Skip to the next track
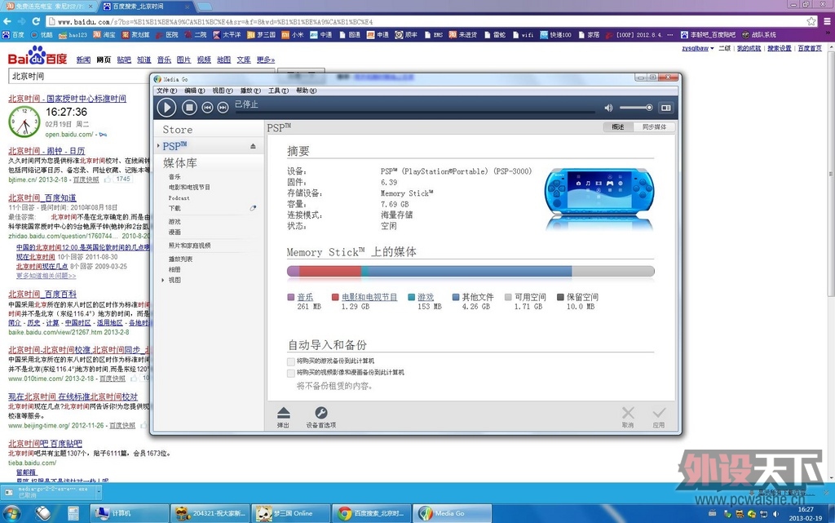Screen dimensions: 835x523 223,108
